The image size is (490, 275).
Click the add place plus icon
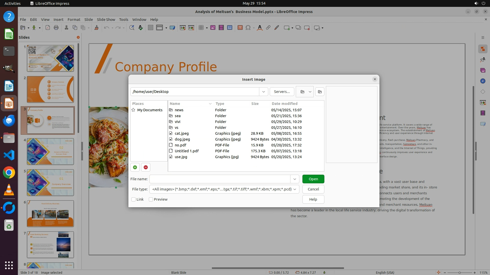point(135,167)
